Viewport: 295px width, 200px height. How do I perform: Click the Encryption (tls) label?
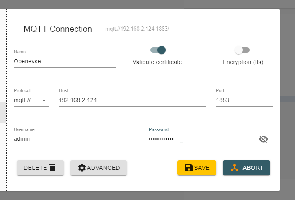[243, 62]
